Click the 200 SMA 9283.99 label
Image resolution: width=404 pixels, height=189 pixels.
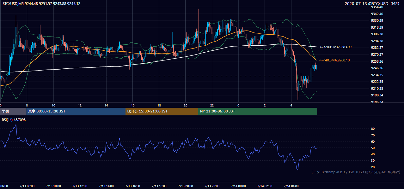click(x=335, y=47)
